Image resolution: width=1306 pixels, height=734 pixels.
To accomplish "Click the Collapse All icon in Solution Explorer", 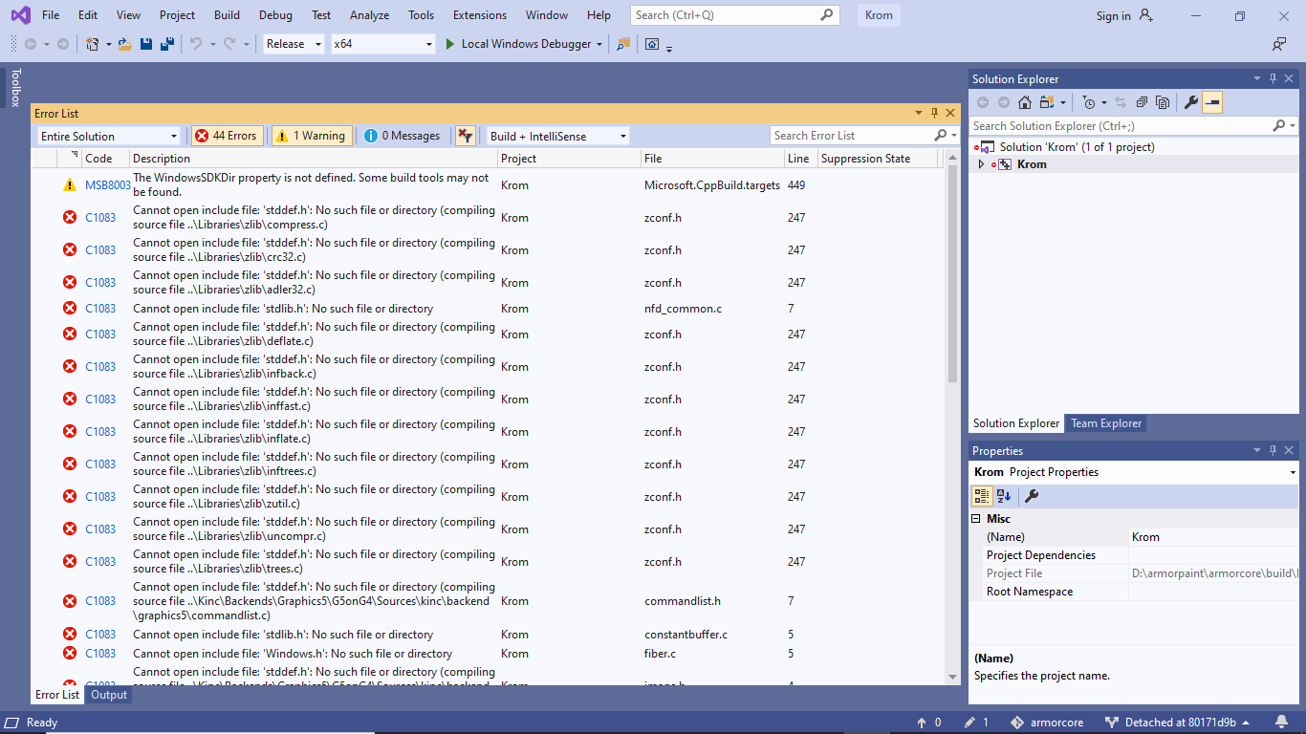I will [x=1142, y=102].
